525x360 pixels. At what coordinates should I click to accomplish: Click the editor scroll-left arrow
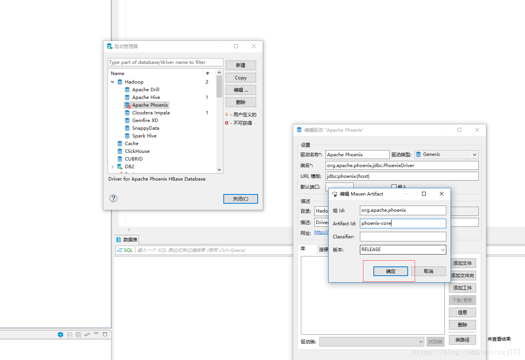[x=129, y=229]
